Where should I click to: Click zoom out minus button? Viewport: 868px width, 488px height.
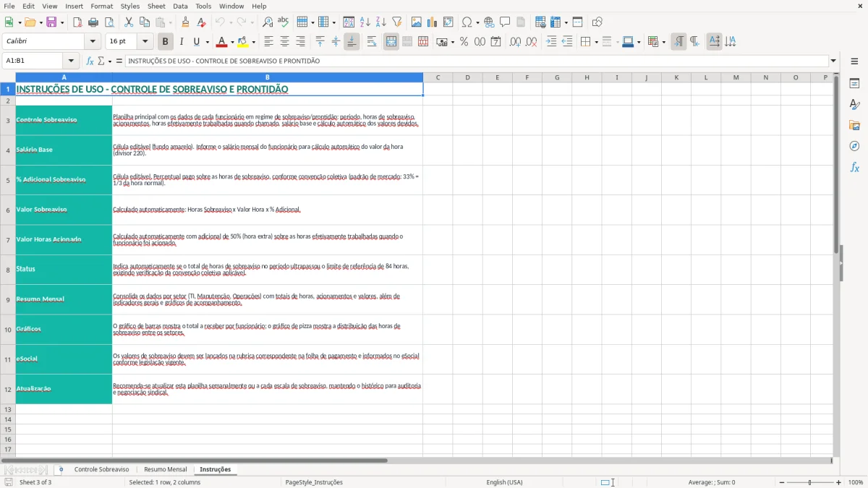pos(782,482)
